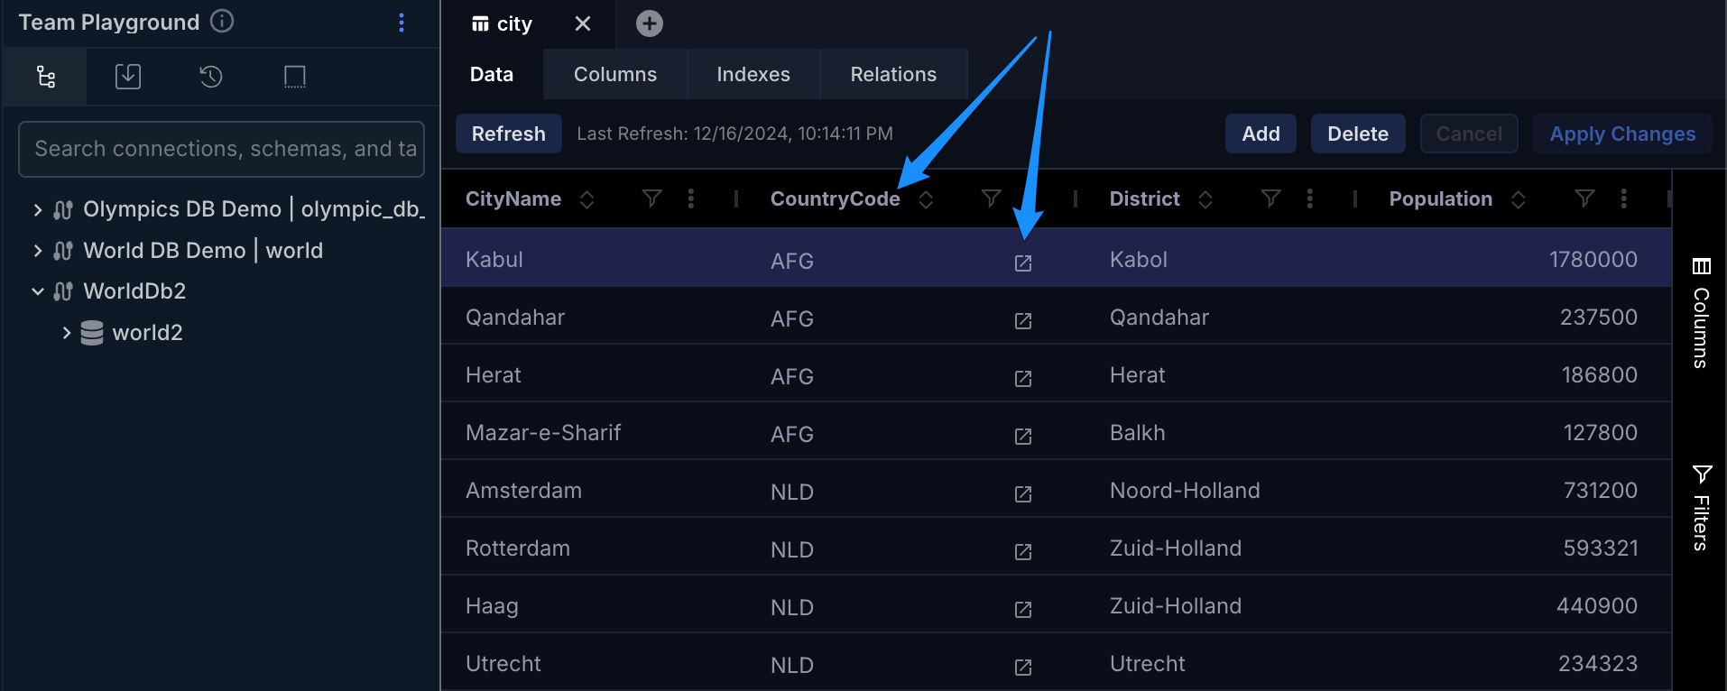Viewport: 1727px width, 691px height.
Task: Switch to the Relations tab
Action: coord(892,75)
